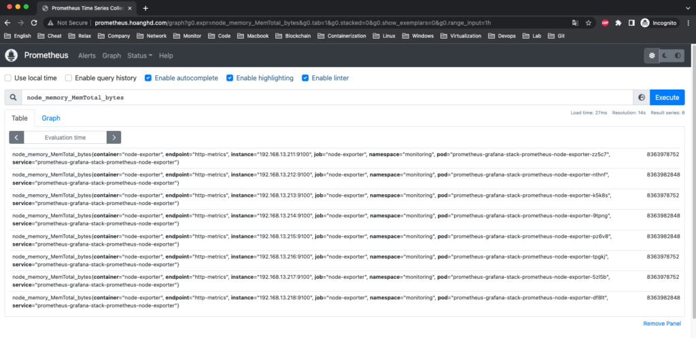
Task: Switch to the Table tab
Action: [x=20, y=118]
